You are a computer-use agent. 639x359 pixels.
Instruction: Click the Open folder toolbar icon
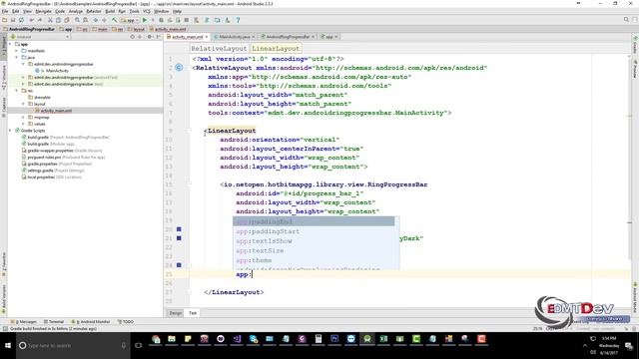(4, 20)
